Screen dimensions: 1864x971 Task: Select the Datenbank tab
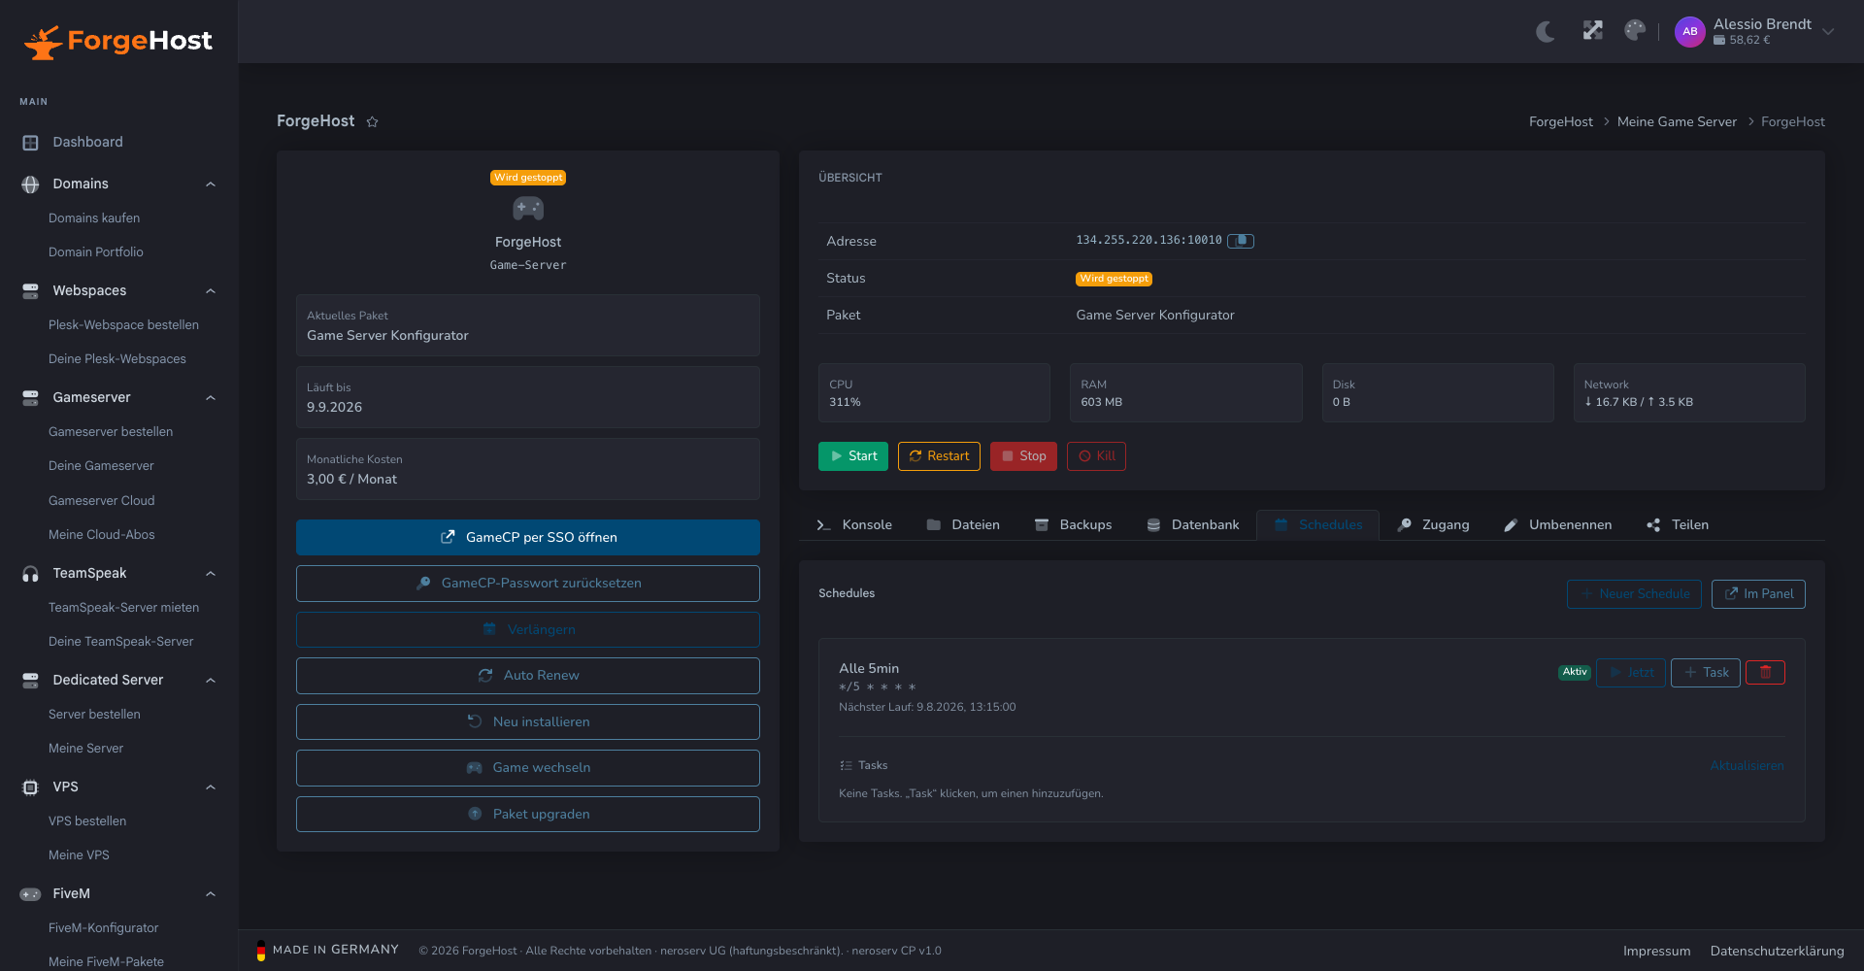[x=1193, y=525]
